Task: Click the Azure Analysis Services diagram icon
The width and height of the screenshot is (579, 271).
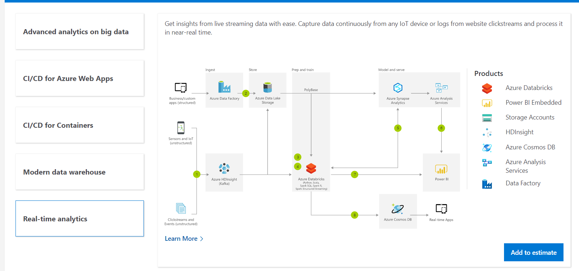Action: pos(441,88)
